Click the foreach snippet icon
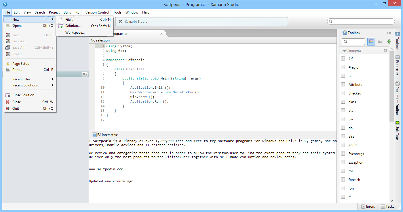 [343, 179]
